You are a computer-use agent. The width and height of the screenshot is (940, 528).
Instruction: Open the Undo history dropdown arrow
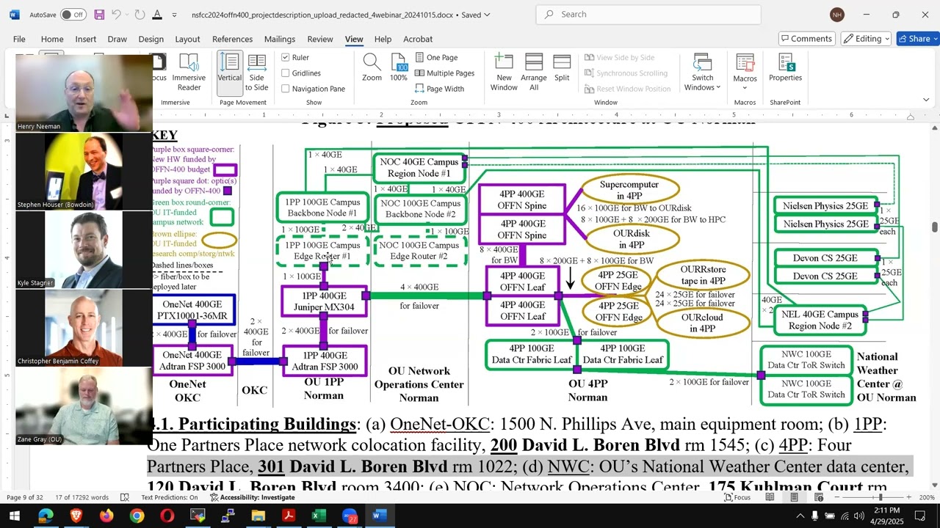tap(127, 15)
